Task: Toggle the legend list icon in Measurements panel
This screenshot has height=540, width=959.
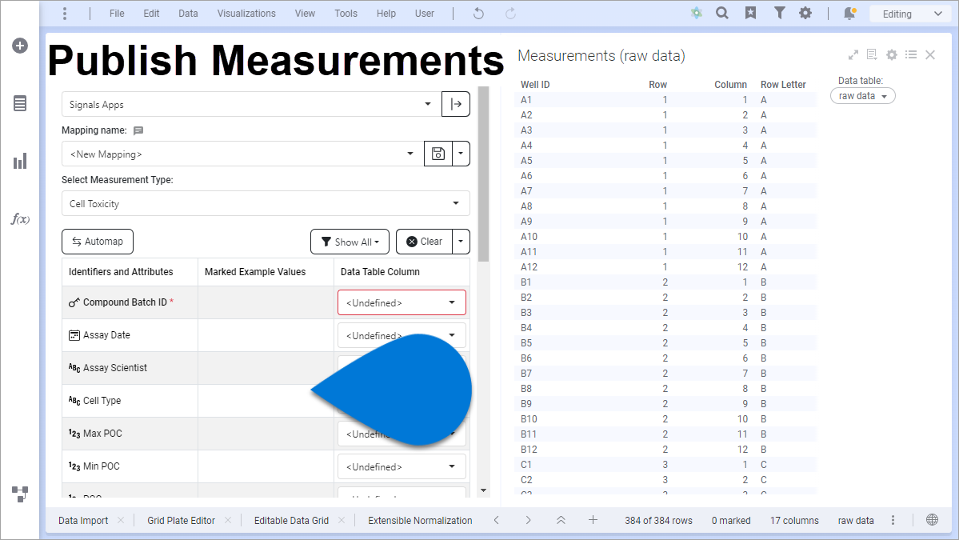Action: tap(911, 55)
